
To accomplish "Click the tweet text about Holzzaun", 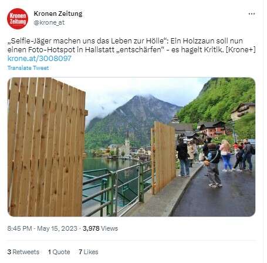I will (x=131, y=45).
